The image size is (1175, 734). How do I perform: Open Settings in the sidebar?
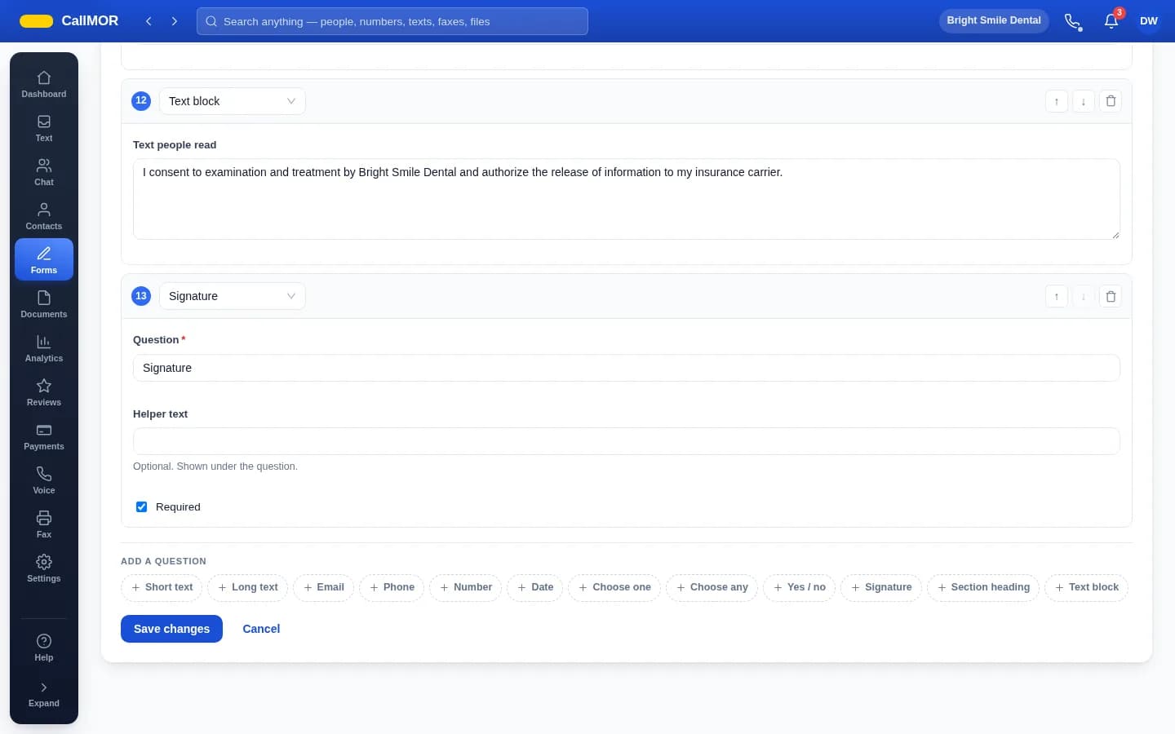click(44, 568)
